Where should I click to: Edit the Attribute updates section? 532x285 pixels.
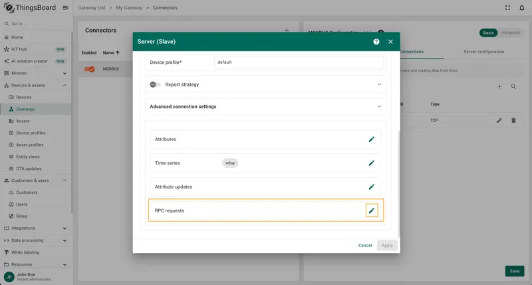pos(372,187)
